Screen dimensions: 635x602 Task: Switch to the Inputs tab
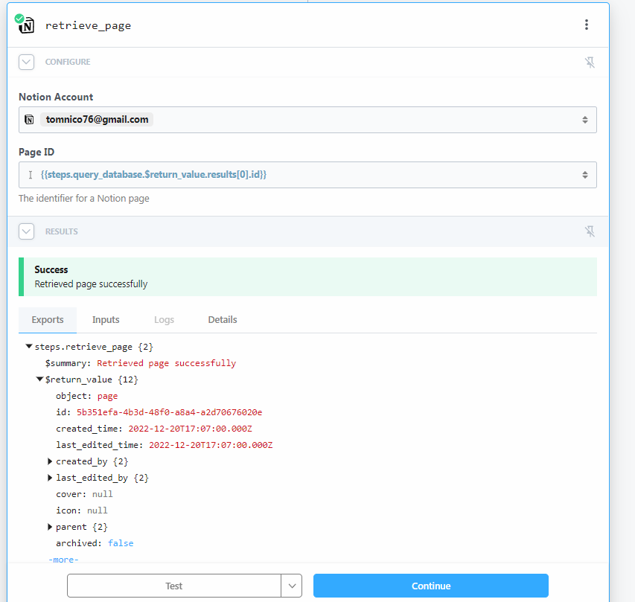tap(105, 319)
